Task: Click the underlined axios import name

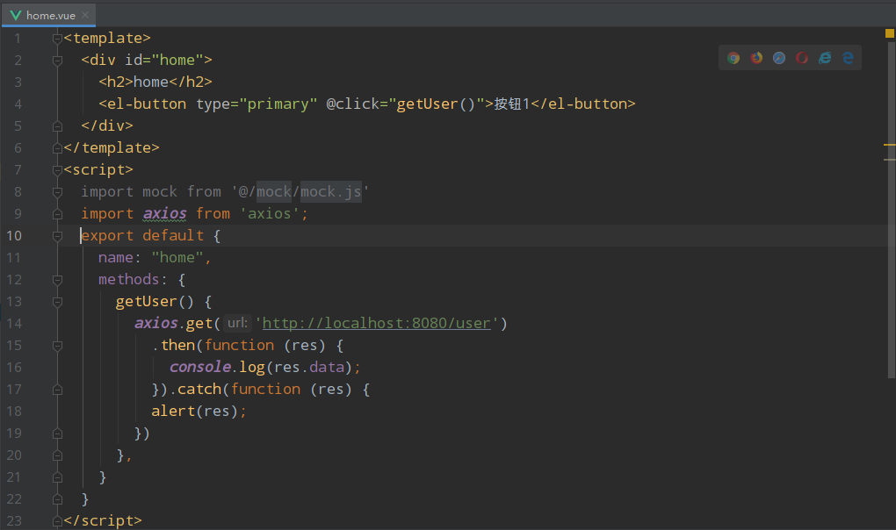Action: (164, 214)
